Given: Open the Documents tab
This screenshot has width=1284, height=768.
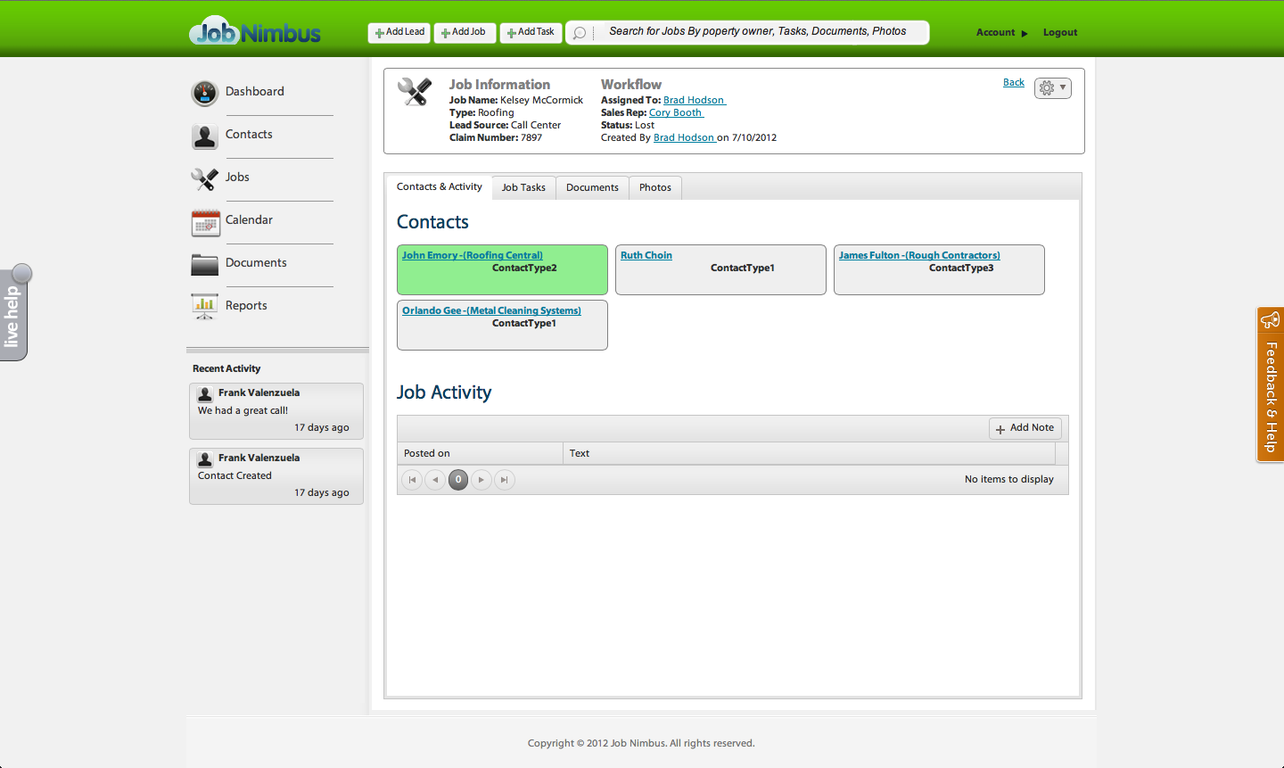Looking at the screenshot, I should (x=592, y=187).
